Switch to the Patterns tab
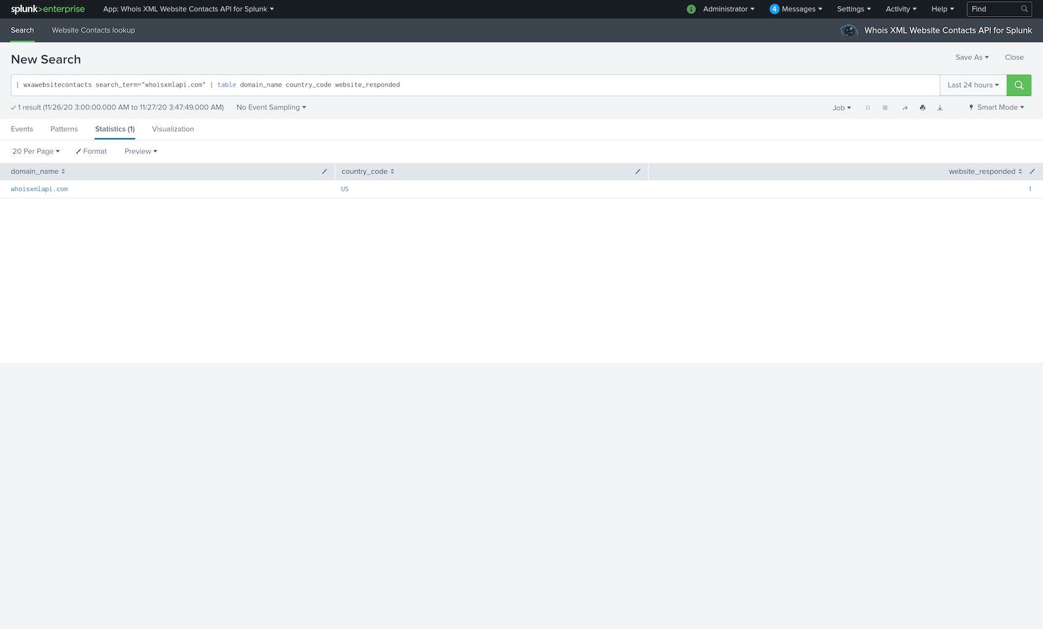 point(64,129)
